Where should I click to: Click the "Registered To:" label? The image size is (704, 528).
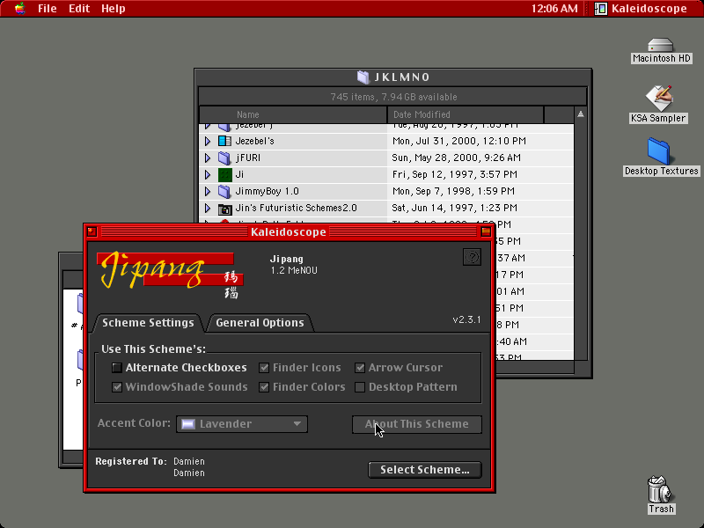pos(131,461)
